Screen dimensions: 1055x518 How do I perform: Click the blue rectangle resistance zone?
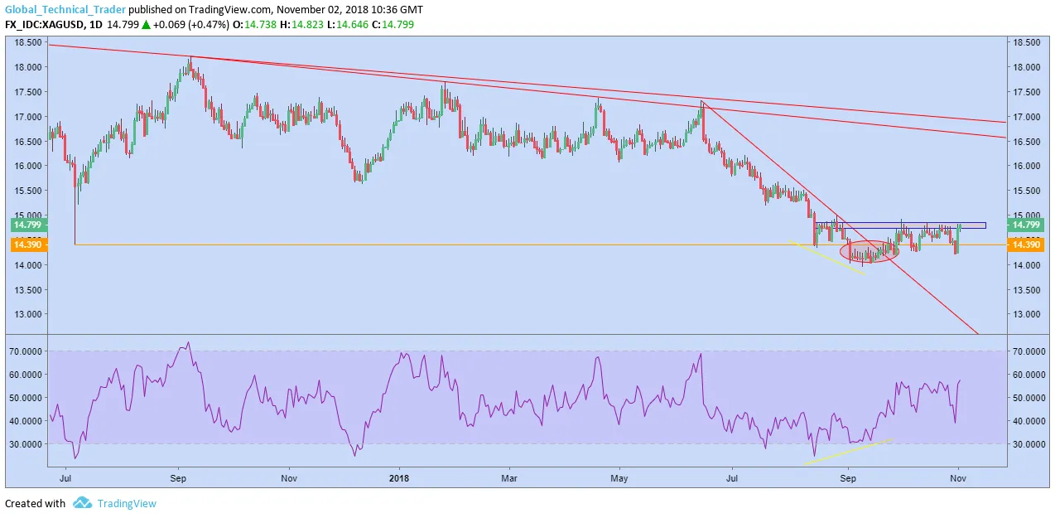[901, 225]
